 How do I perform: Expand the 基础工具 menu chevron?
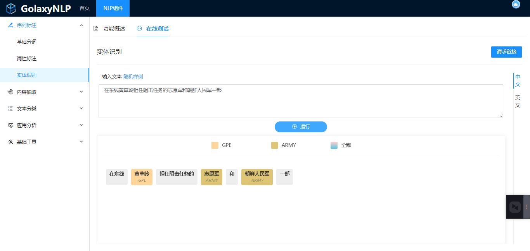tap(81, 142)
